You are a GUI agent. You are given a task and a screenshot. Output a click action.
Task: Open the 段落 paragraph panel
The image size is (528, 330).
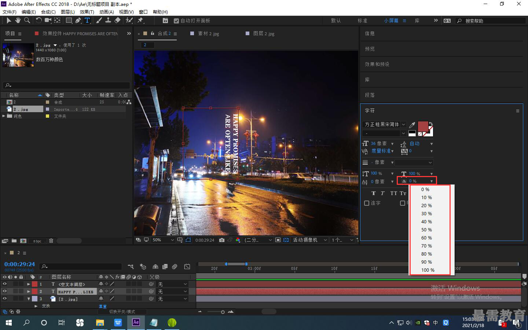point(370,95)
